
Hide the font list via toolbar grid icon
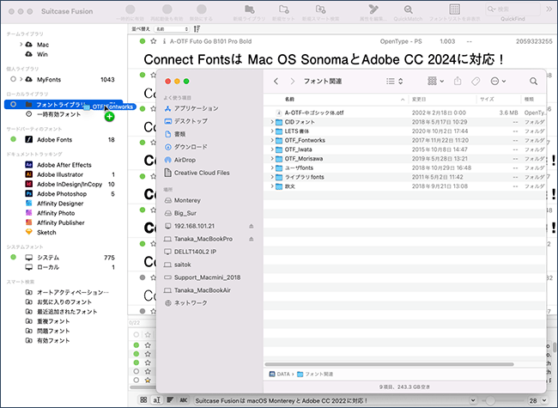(454, 9)
